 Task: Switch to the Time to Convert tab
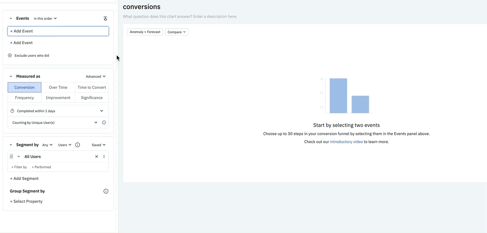pos(92,87)
